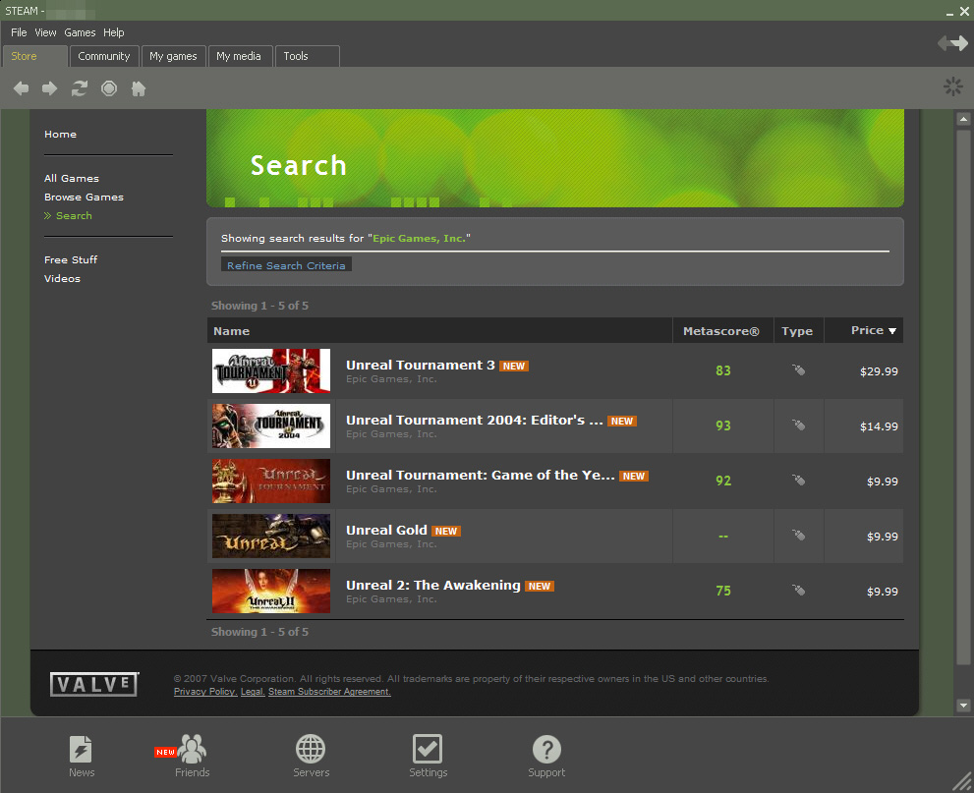Screen dimensions: 974x793
Task: Switch to the Community tab
Action: click(104, 56)
